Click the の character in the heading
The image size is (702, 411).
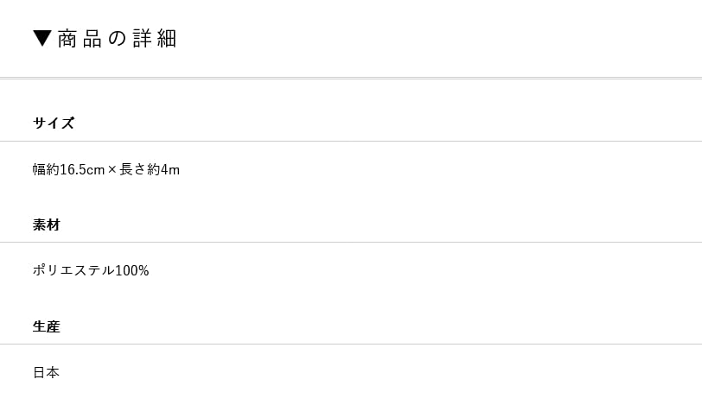(x=117, y=39)
